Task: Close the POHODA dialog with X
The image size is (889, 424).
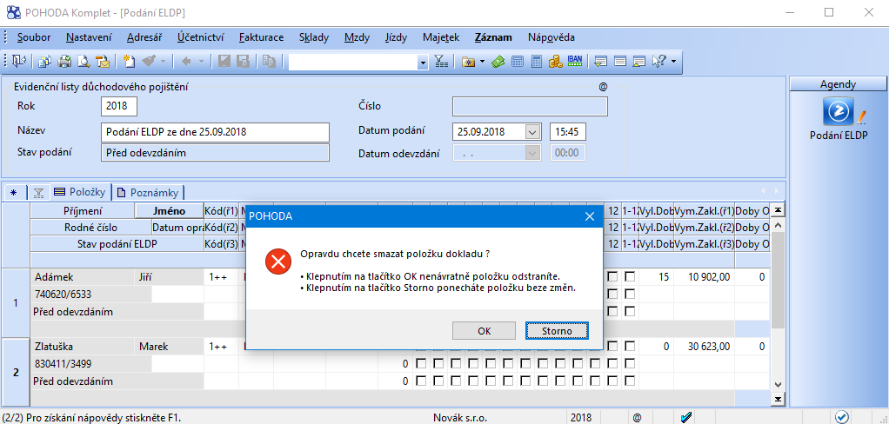Action: [589, 216]
